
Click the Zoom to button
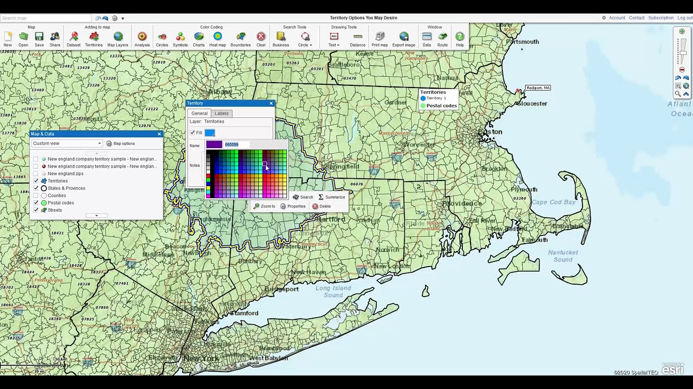264,206
